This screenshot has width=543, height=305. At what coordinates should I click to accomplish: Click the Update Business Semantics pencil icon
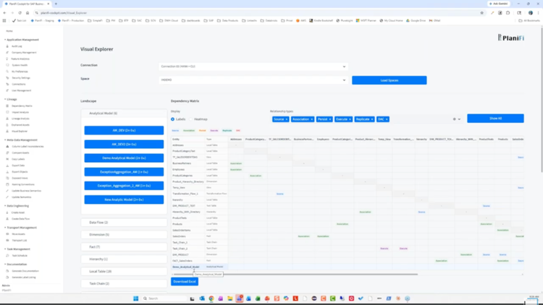click(x=7, y=191)
